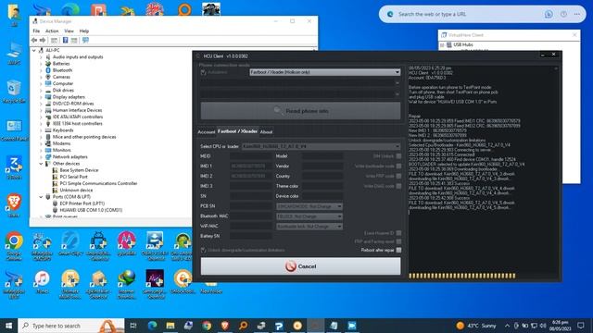Open the Control Panel desktop icon
593x333 pixels.
[x=15, y=130]
